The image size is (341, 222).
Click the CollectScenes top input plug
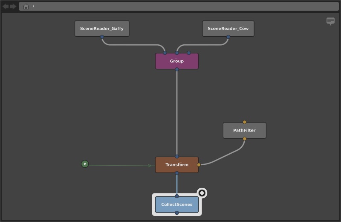177,196
